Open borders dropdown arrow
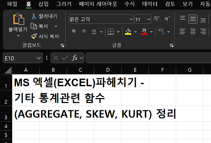The height and width of the screenshot is (143, 211). click(118, 32)
